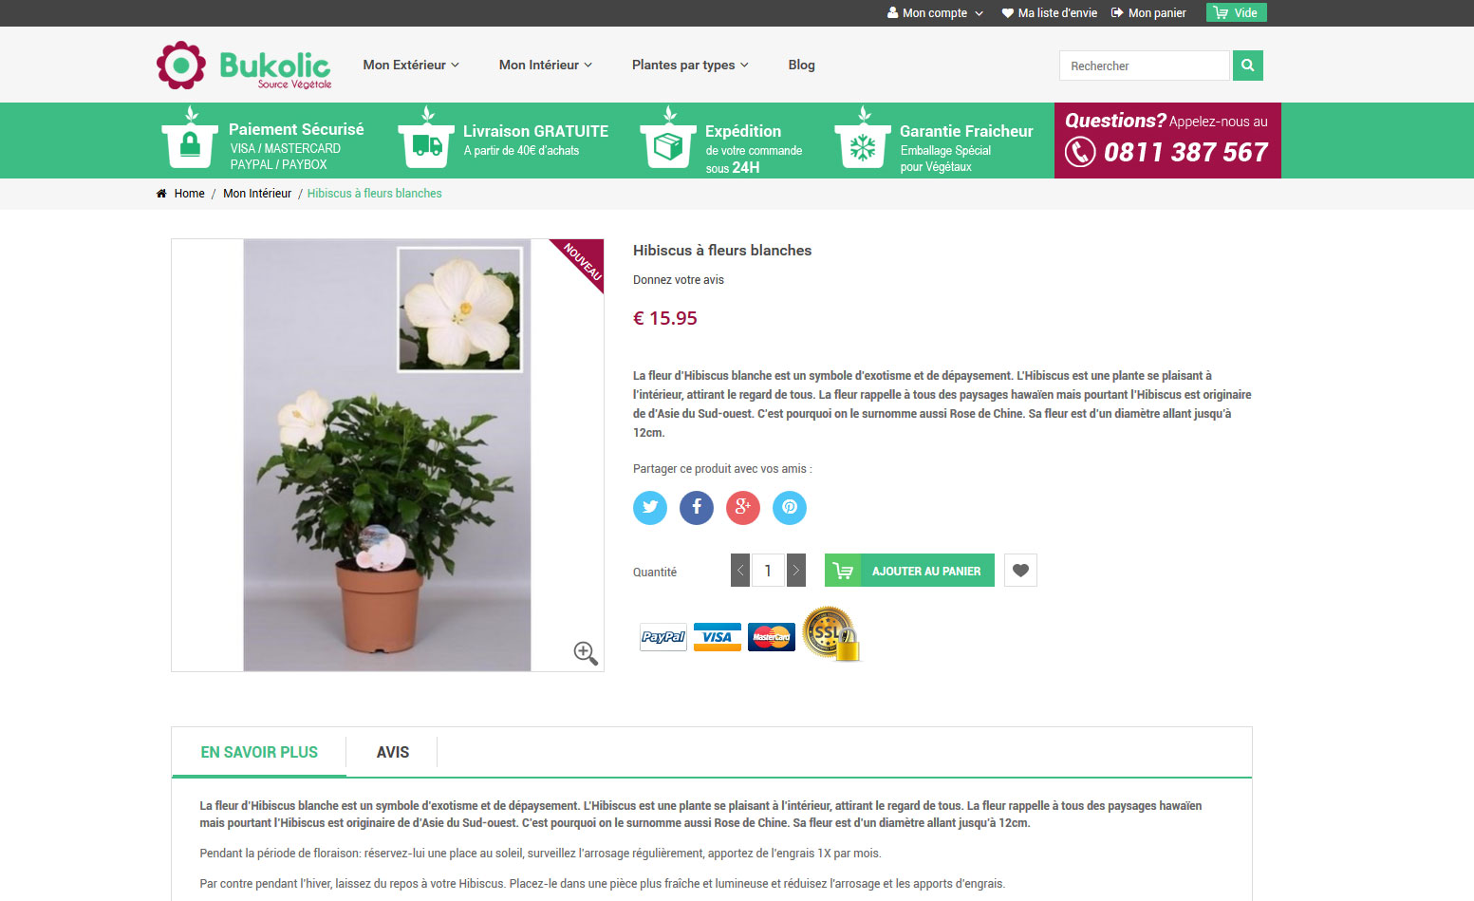Share product on Facebook
This screenshot has height=901, width=1474.
[x=697, y=507]
